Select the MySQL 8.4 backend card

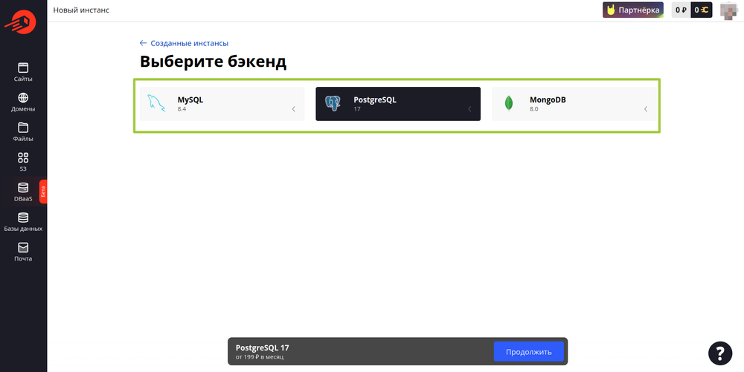click(x=222, y=104)
